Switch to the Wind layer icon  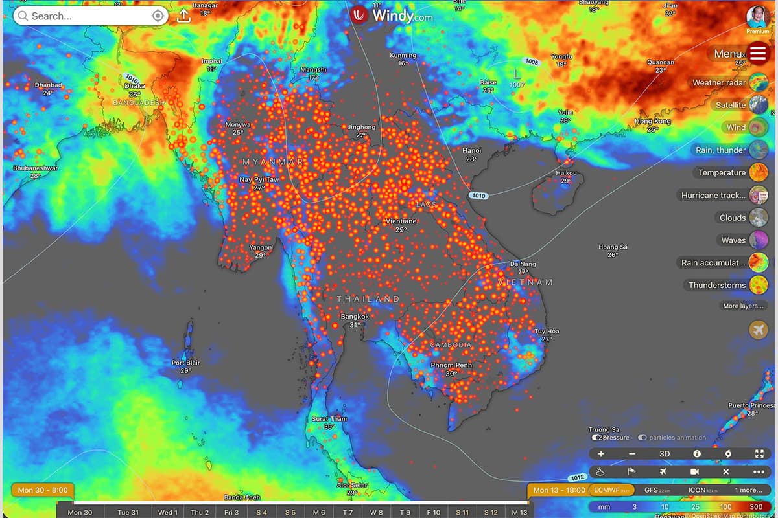tap(757, 127)
